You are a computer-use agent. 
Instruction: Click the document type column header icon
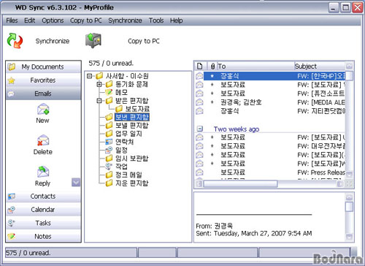[200, 66]
